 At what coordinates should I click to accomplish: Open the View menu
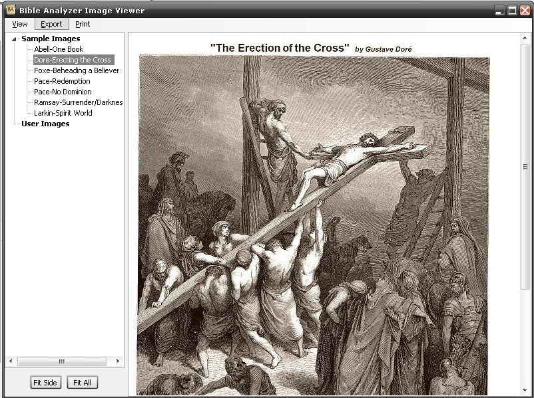click(20, 24)
